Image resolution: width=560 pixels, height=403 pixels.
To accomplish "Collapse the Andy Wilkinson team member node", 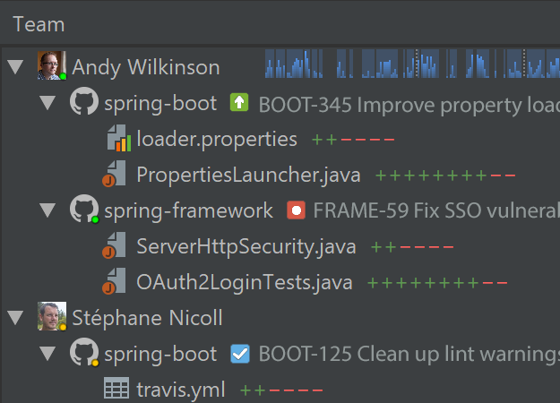I will coord(15,67).
